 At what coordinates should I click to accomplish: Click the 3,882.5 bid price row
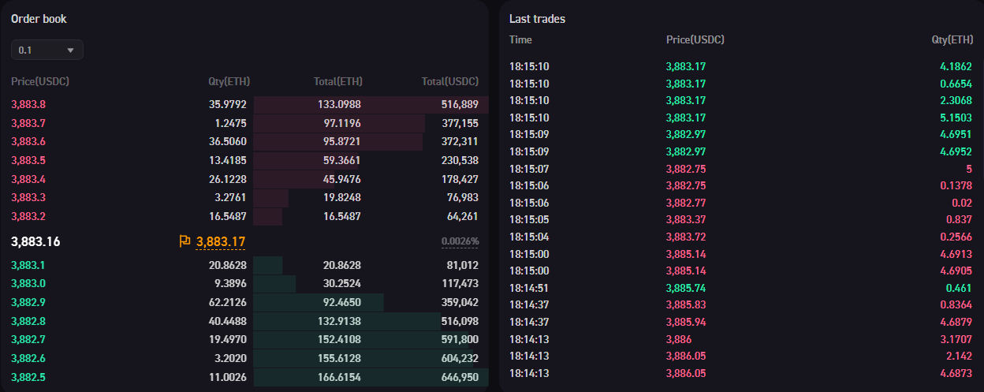tap(28, 378)
